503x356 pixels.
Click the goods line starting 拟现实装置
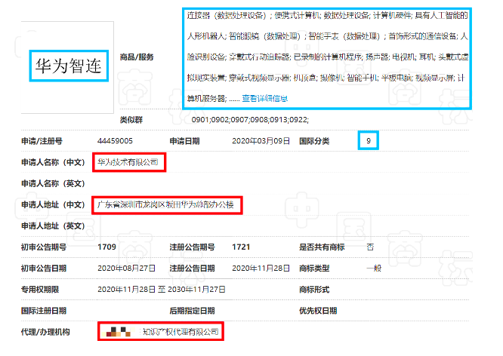[x=326, y=78]
